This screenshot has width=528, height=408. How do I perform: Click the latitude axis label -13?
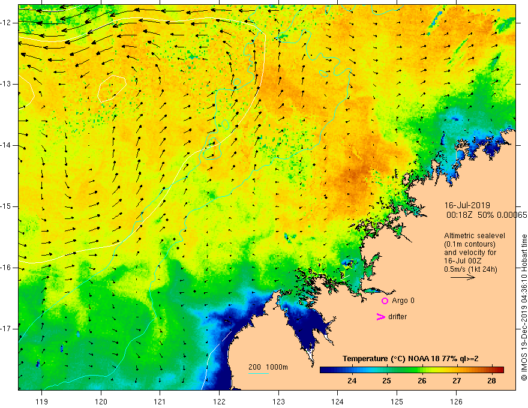tap(6, 84)
